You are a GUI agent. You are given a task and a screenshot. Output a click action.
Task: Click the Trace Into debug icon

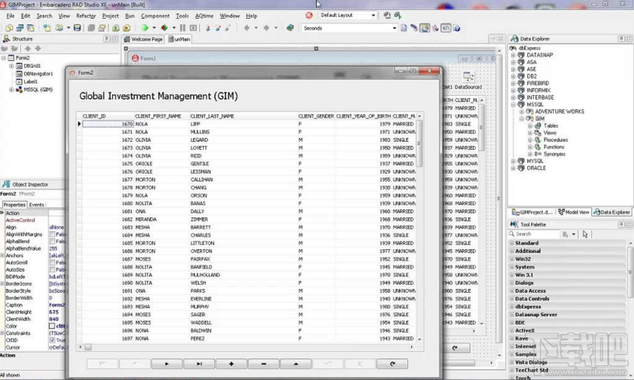point(208,28)
